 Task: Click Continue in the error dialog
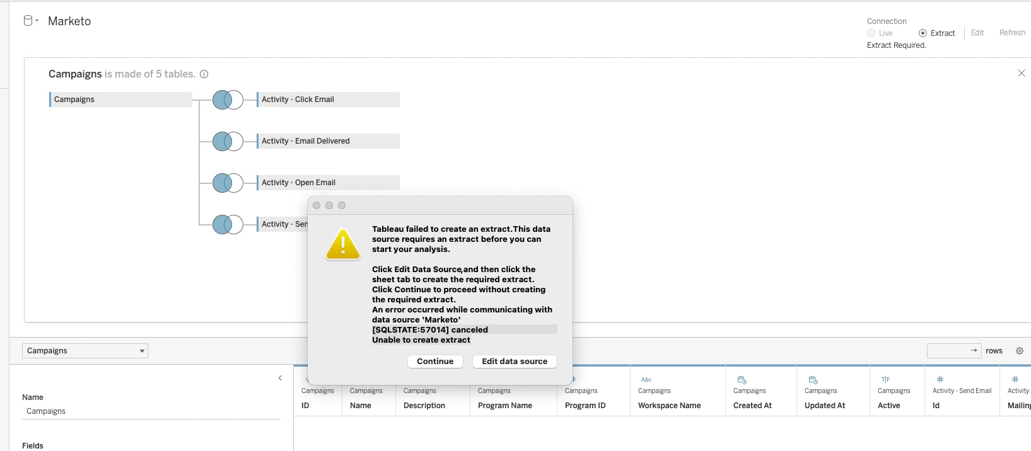click(435, 362)
